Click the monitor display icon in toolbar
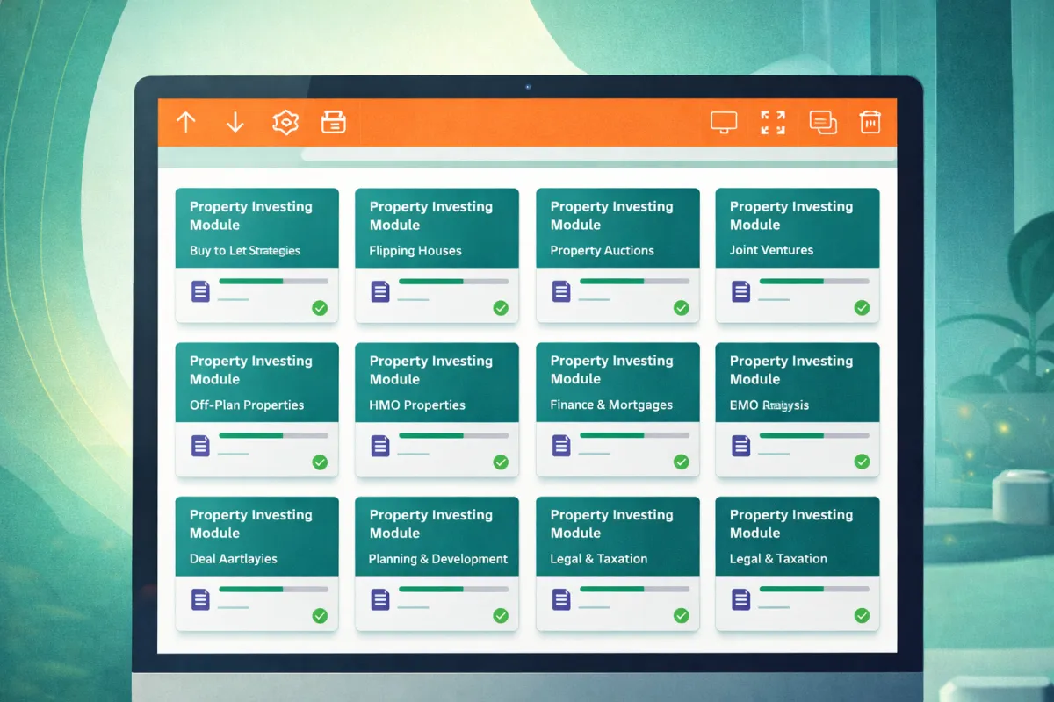 point(724,122)
